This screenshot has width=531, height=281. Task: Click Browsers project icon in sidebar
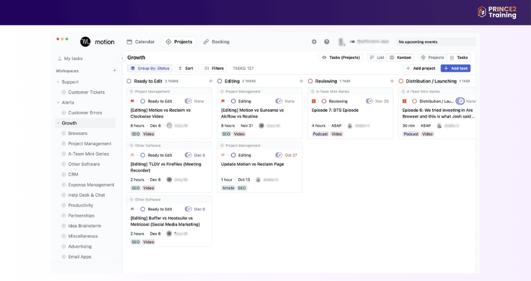coord(64,134)
